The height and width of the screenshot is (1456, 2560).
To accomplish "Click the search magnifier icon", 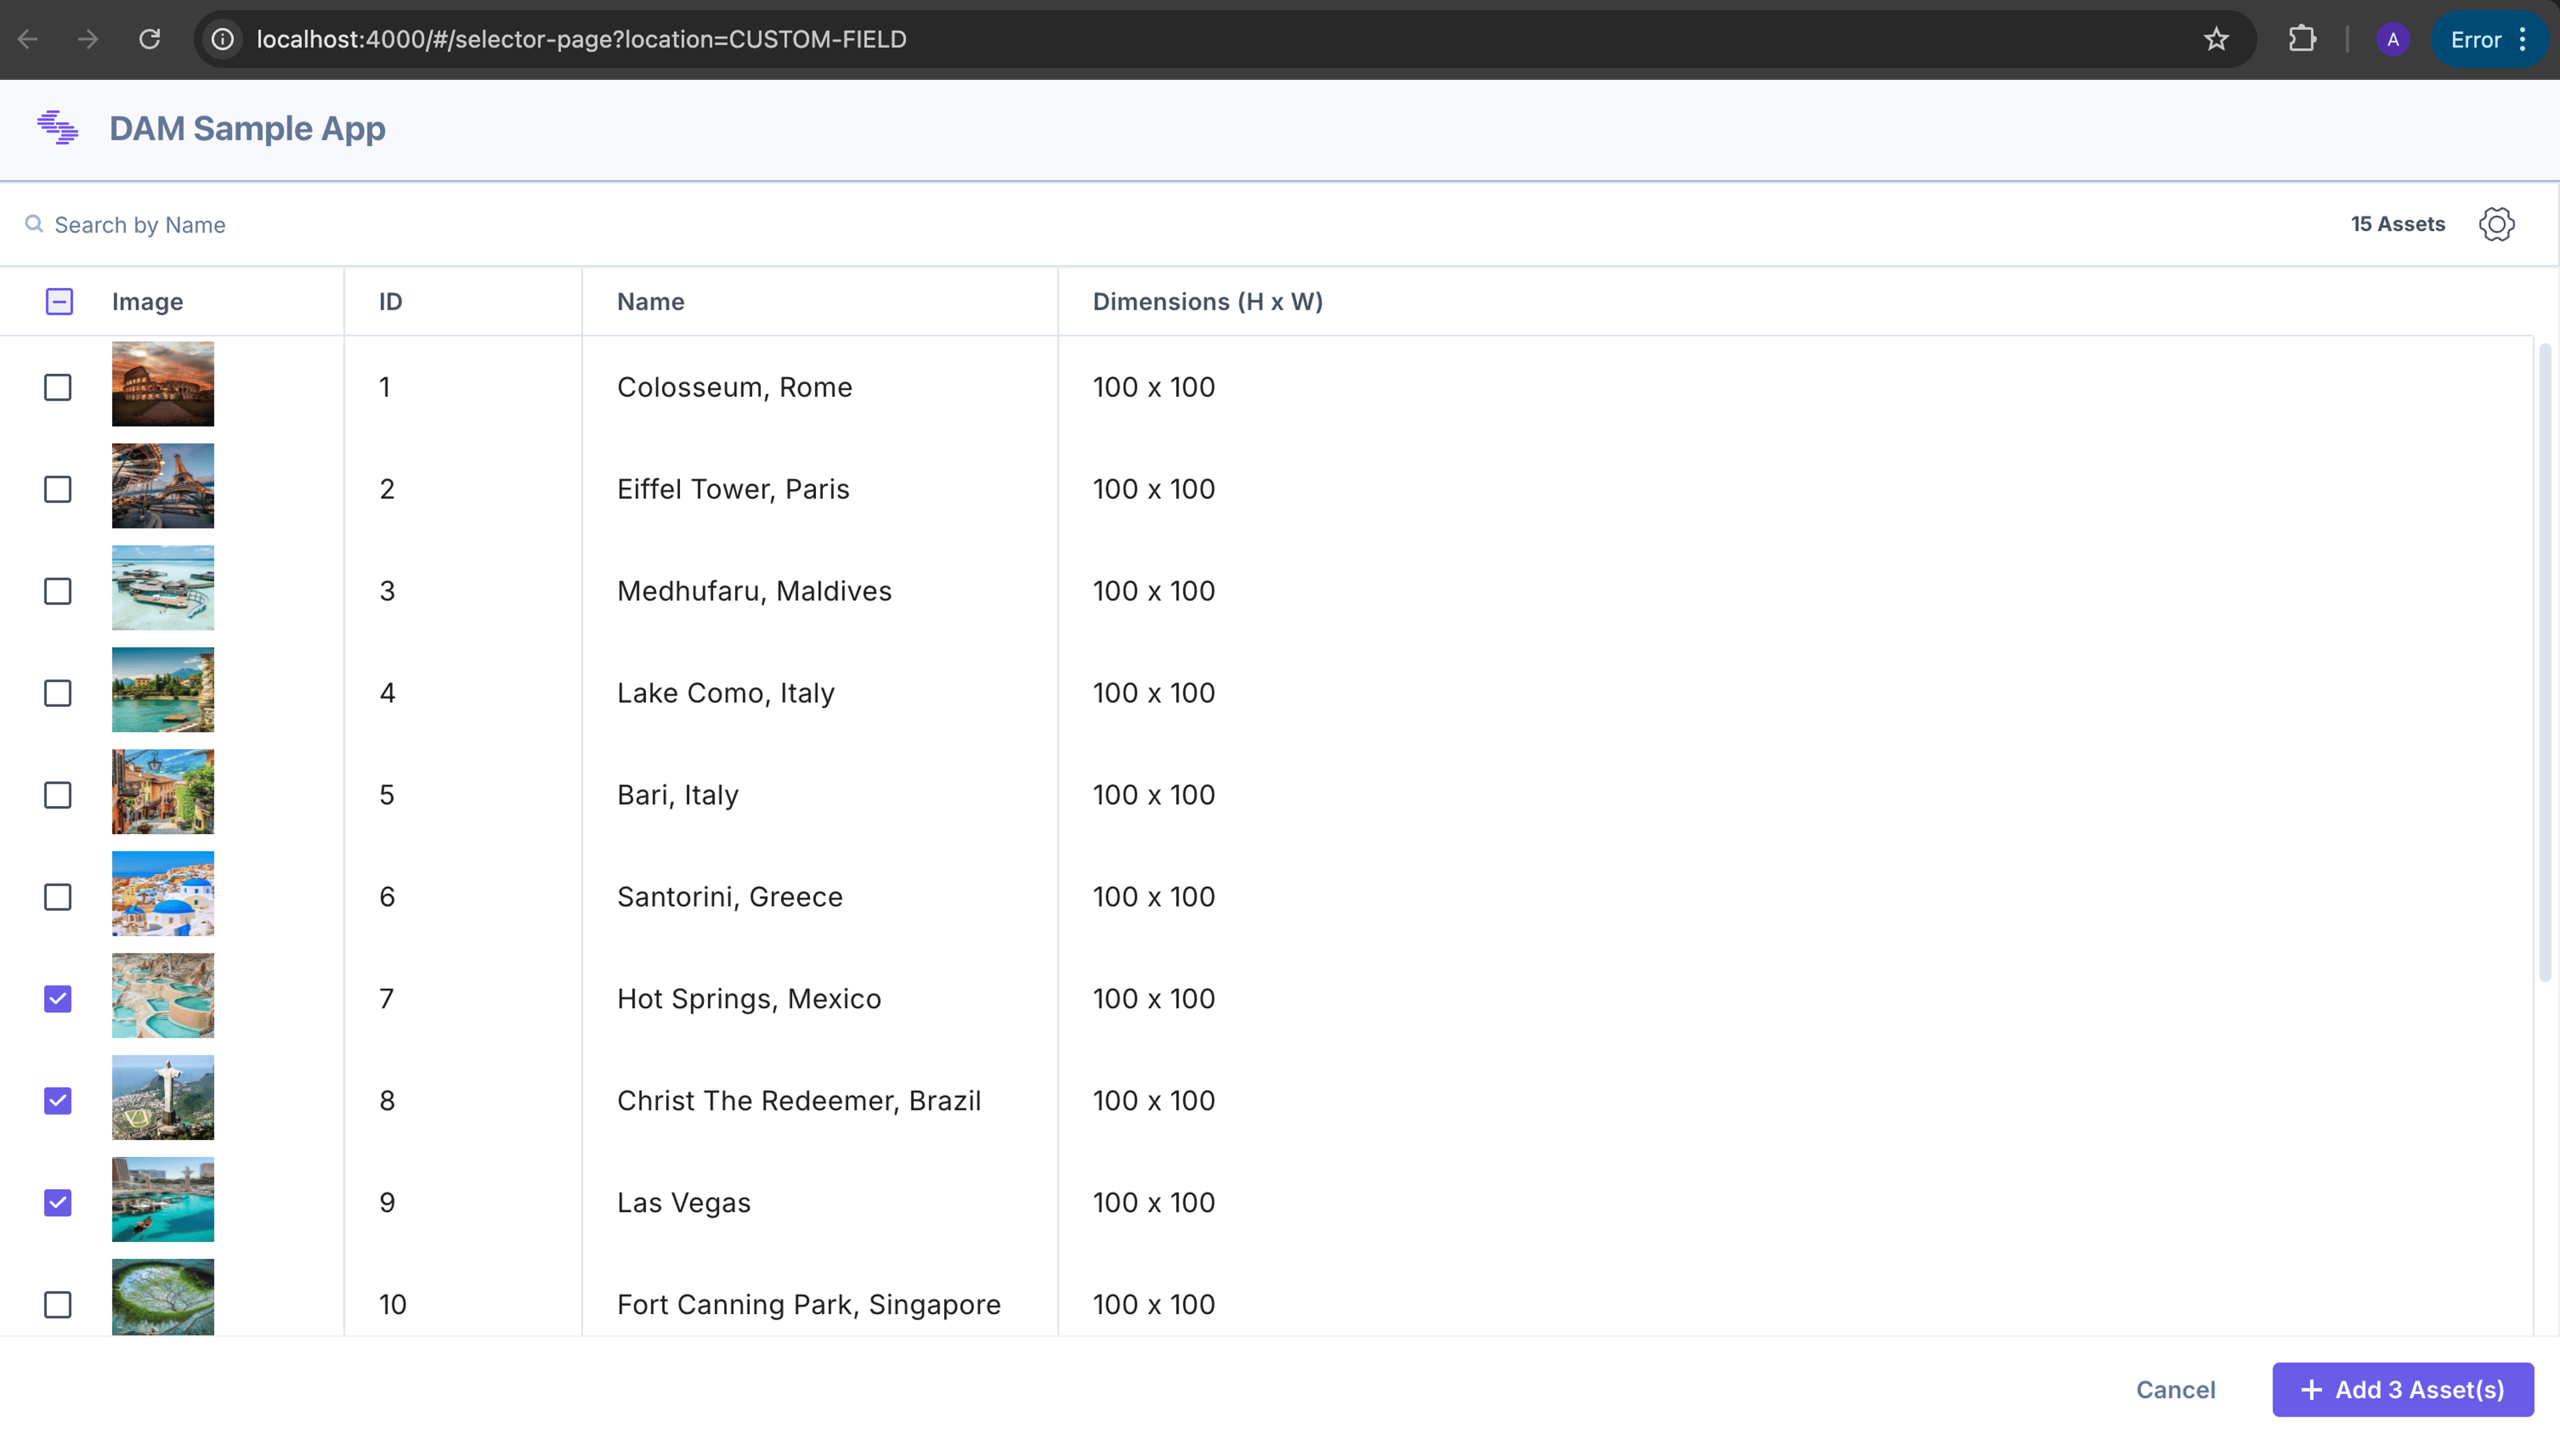I will (x=34, y=224).
